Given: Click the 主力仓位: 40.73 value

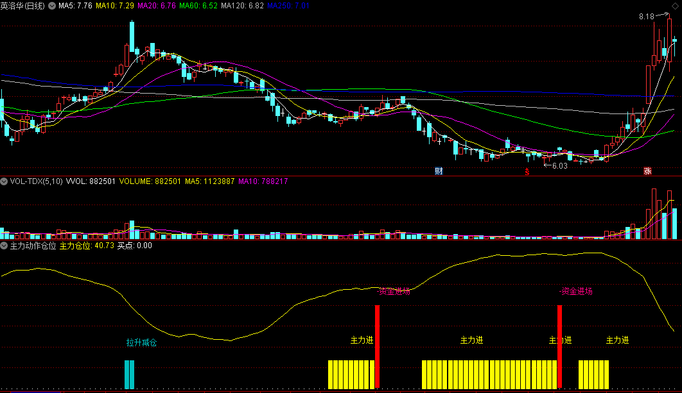Looking at the screenshot, I should point(87,246).
